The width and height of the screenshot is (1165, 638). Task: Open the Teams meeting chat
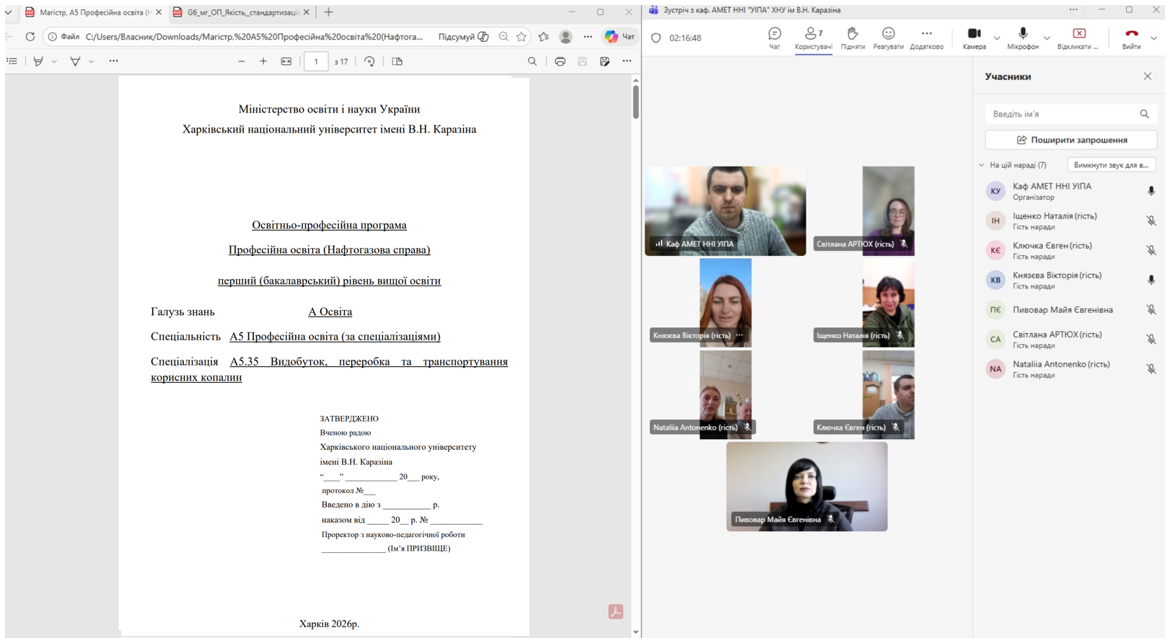click(x=774, y=37)
